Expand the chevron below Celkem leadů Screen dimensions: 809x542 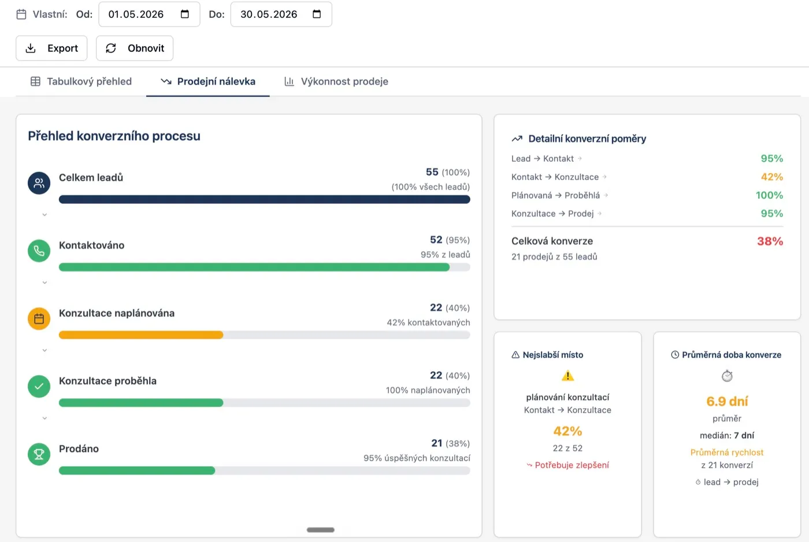pyautogui.click(x=44, y=215)
